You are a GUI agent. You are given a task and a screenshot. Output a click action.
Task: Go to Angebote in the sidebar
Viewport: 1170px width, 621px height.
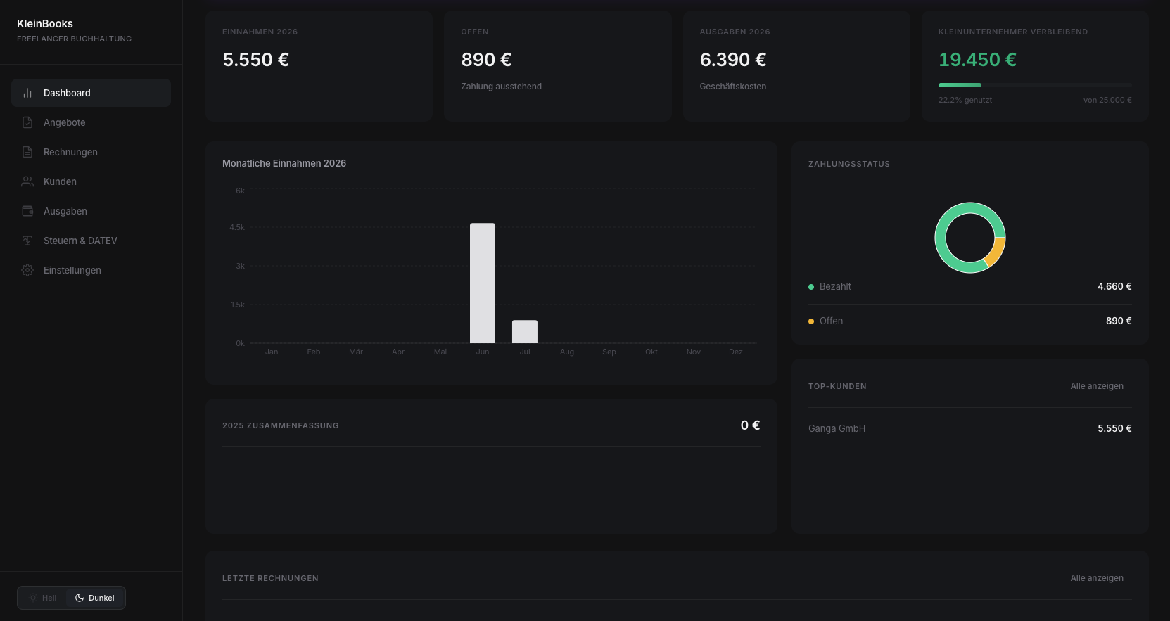point(91,122)
